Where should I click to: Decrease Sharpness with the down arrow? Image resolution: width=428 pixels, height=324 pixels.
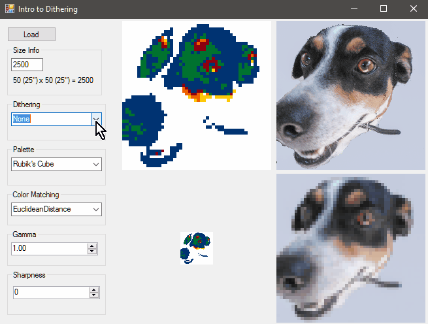(x=94, y=295)
